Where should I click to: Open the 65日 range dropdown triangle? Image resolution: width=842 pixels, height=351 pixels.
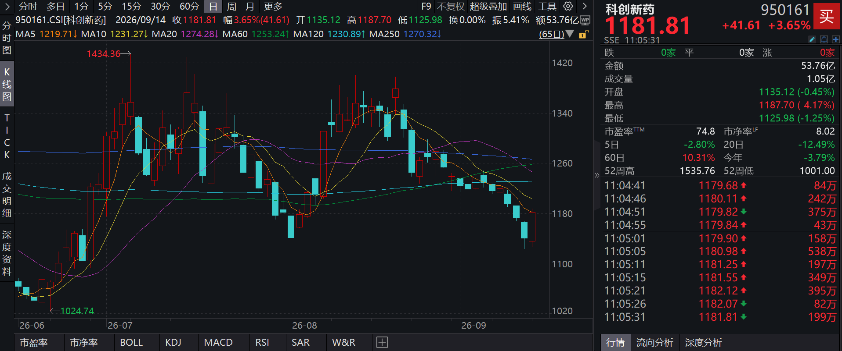pos(570,34)
